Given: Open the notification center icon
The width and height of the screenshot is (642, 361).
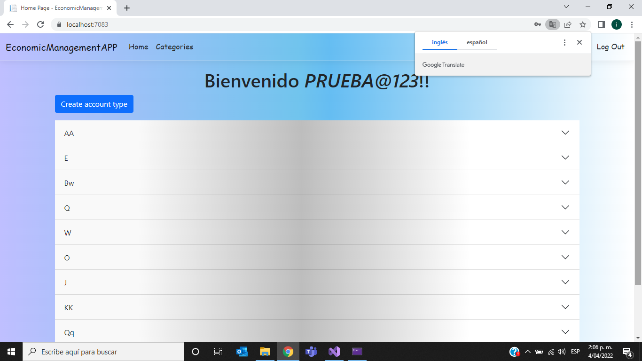Looking at the screenshot, I should [x=627, y=352].
